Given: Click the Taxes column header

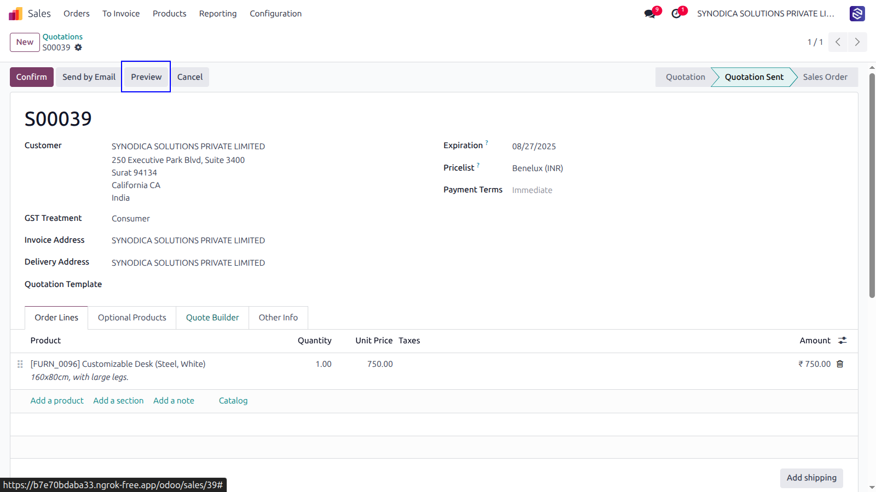Looking at the screenshot, I should coord(409,341).
